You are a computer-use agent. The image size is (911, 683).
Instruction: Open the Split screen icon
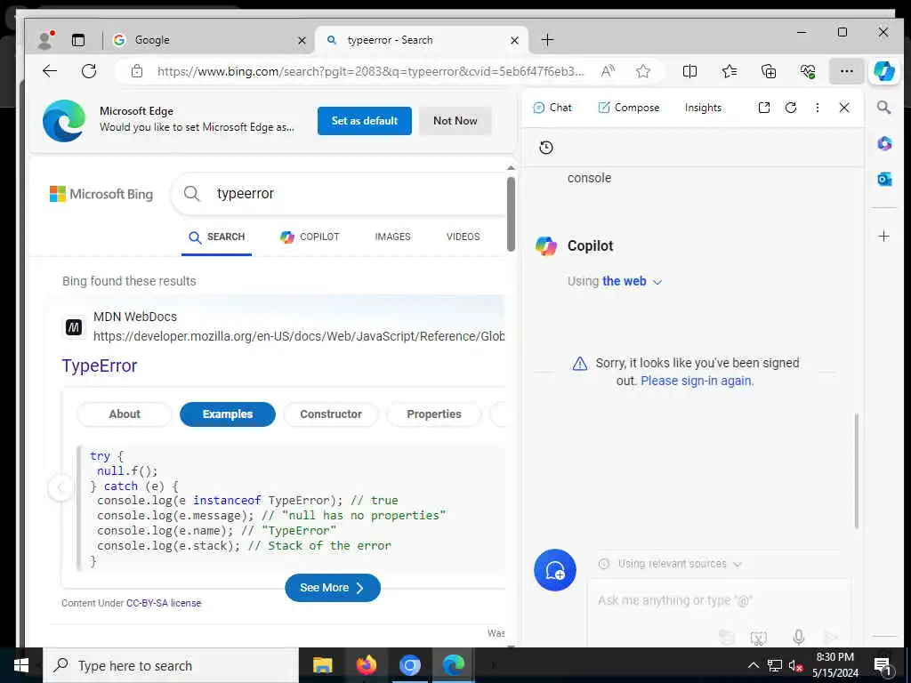[x=689, y=71]
